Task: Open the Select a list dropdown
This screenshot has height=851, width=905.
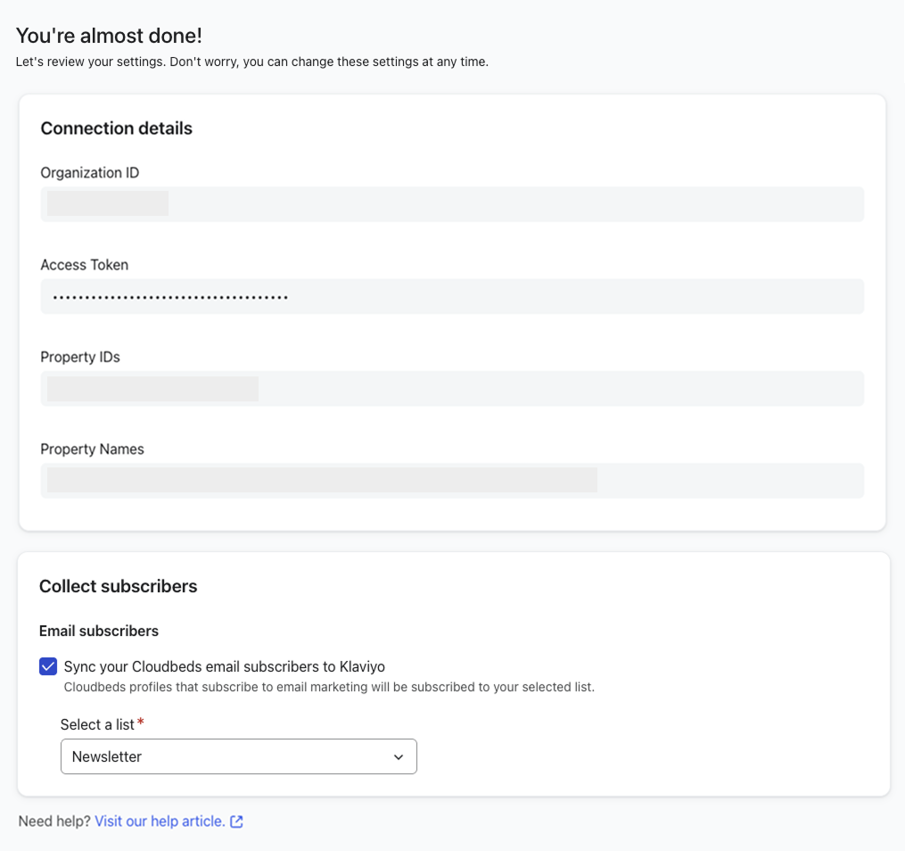Action: [238, 756]
